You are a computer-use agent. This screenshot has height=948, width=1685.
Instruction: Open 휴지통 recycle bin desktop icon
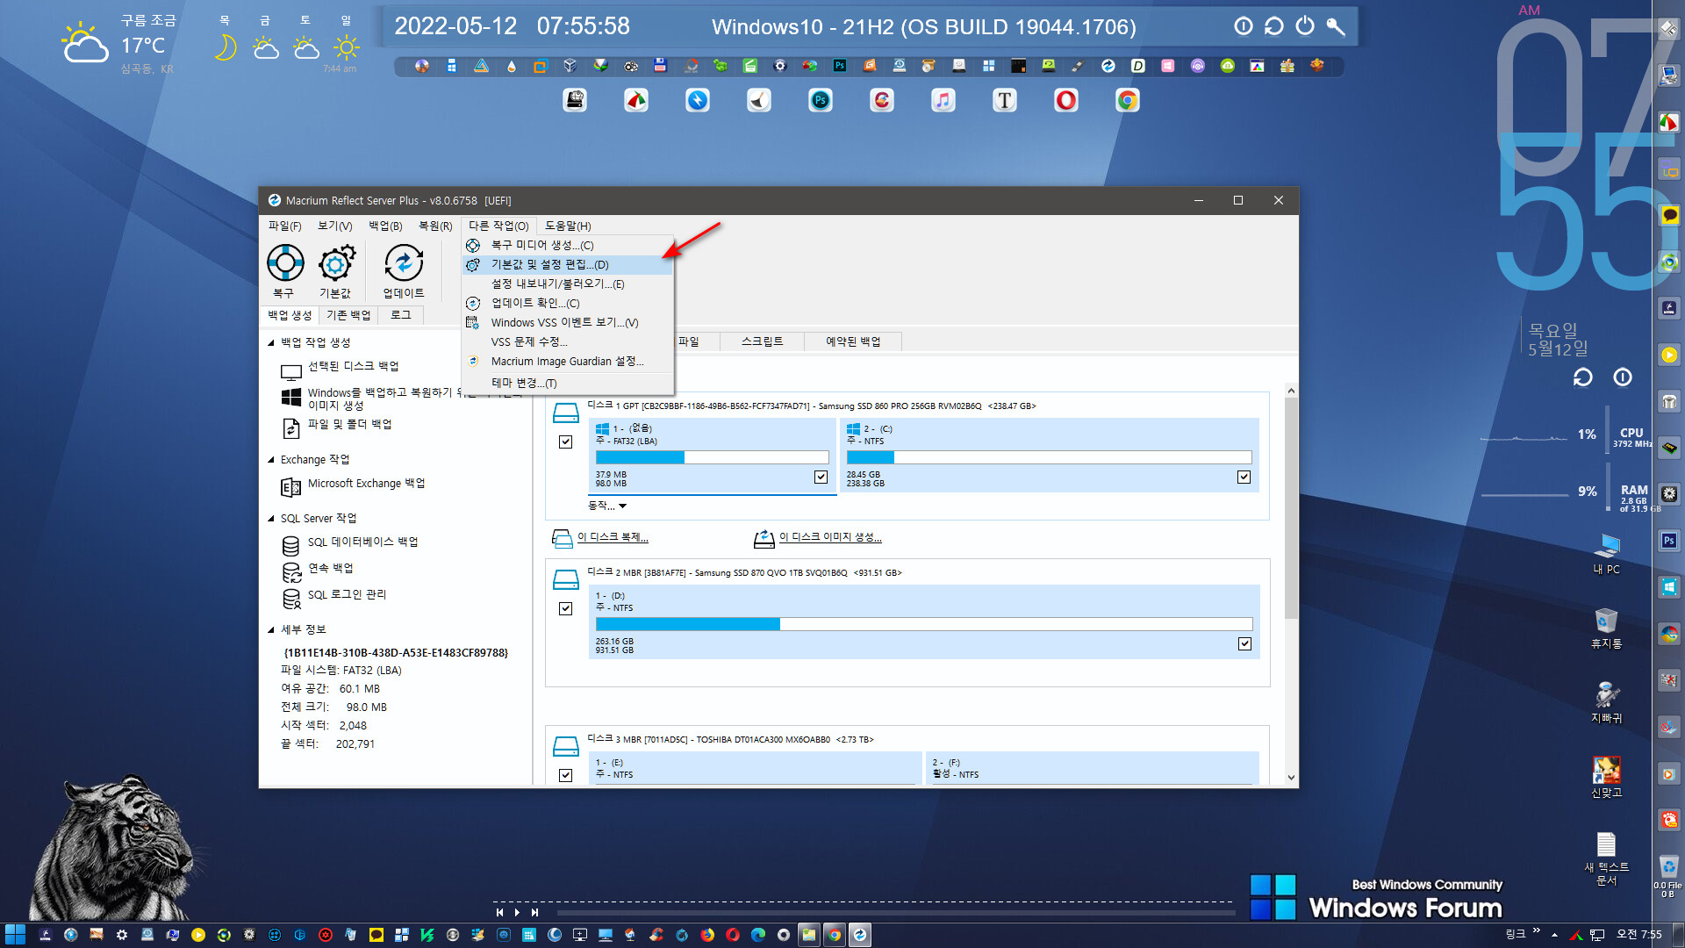click(1607, 628)
